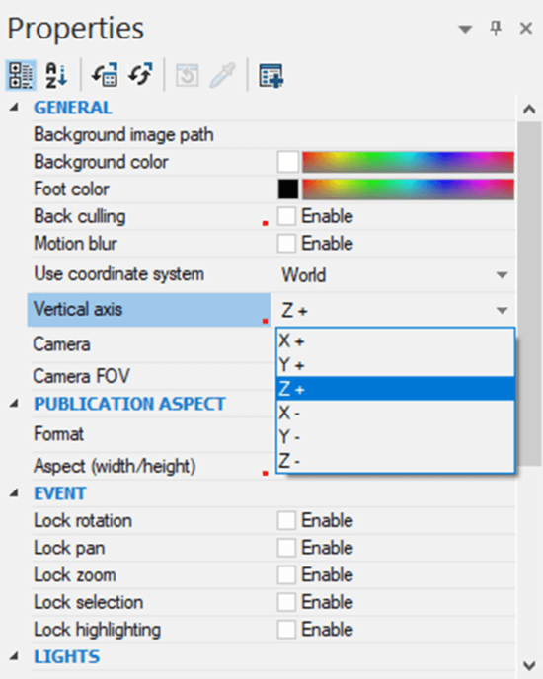
Task: Open the Properties panel options arrow
Action: (x=465, y=30)
